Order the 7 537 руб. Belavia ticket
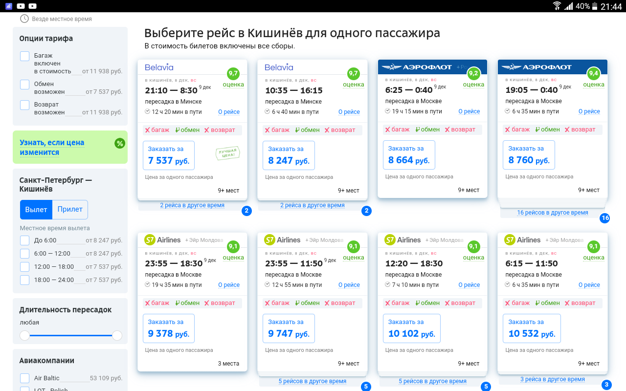Image resolution: width=626 pixels, height=391 pixels. point(168,155)
